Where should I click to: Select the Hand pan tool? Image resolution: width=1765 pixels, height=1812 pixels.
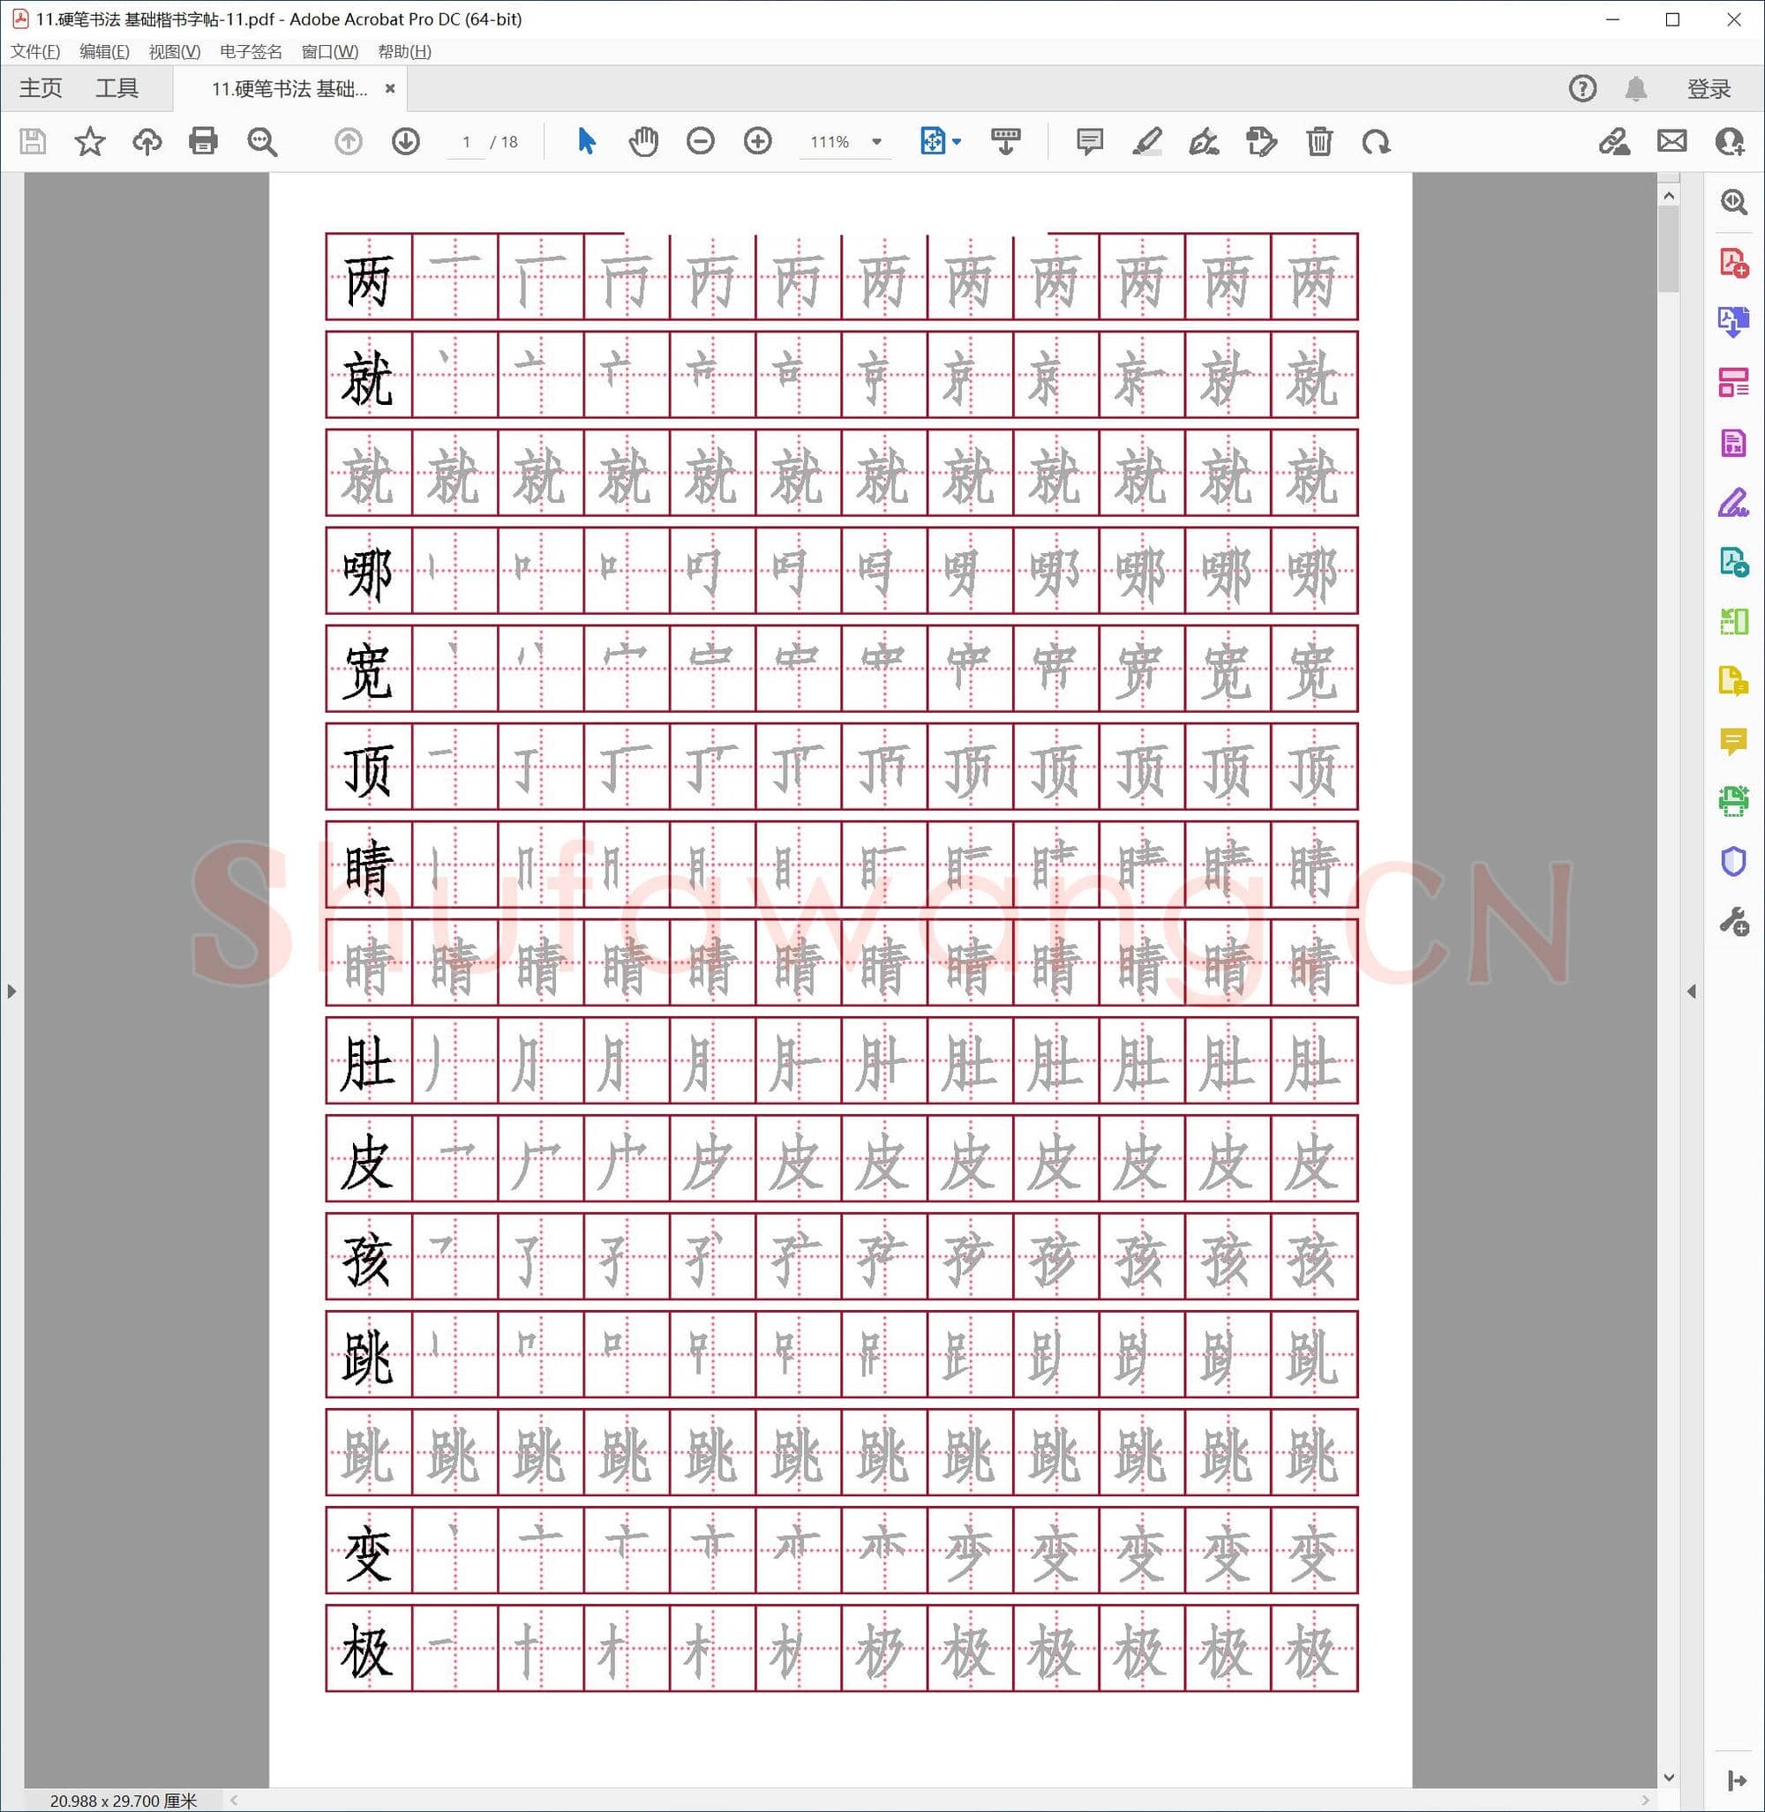[642, 141]
